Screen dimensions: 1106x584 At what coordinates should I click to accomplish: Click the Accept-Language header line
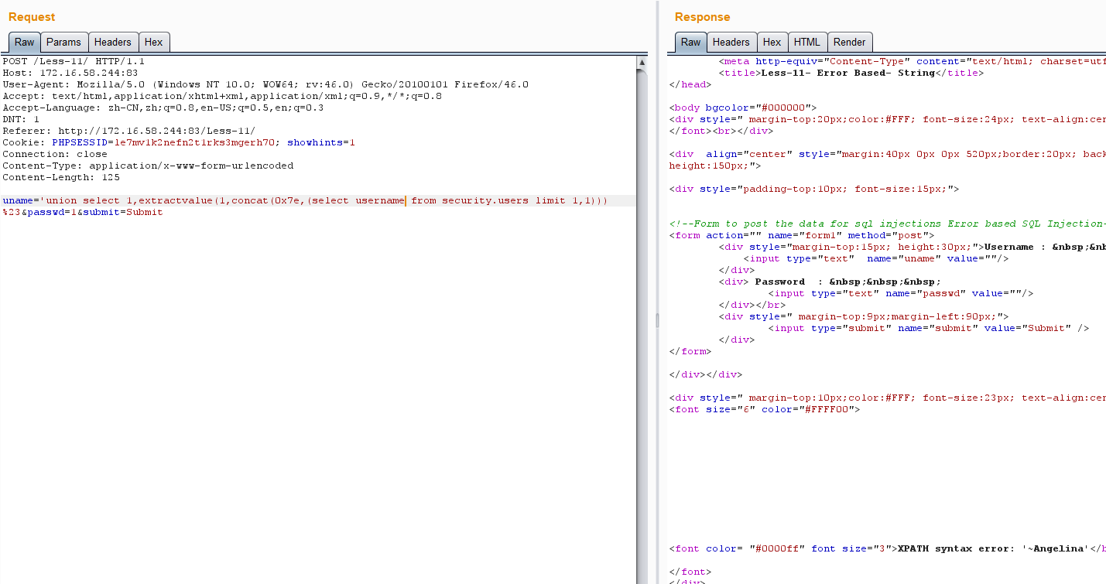[x=163, y=108]
